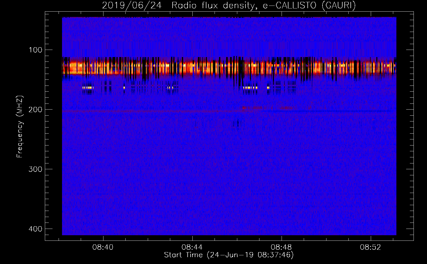The width and height of the screenshot is (427, 264).
Task: Click the '08:48' time axis label
Action: point(281,247)
